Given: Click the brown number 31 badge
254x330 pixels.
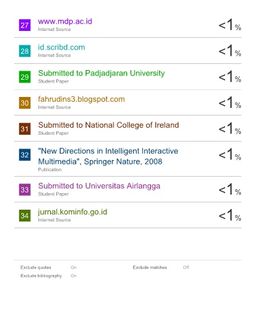Looking at the screenshot, I should point(25,129).
